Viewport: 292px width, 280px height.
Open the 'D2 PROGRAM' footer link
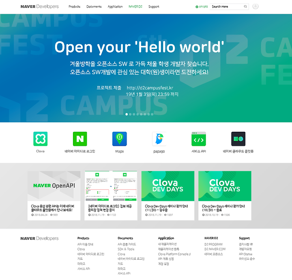213,244
